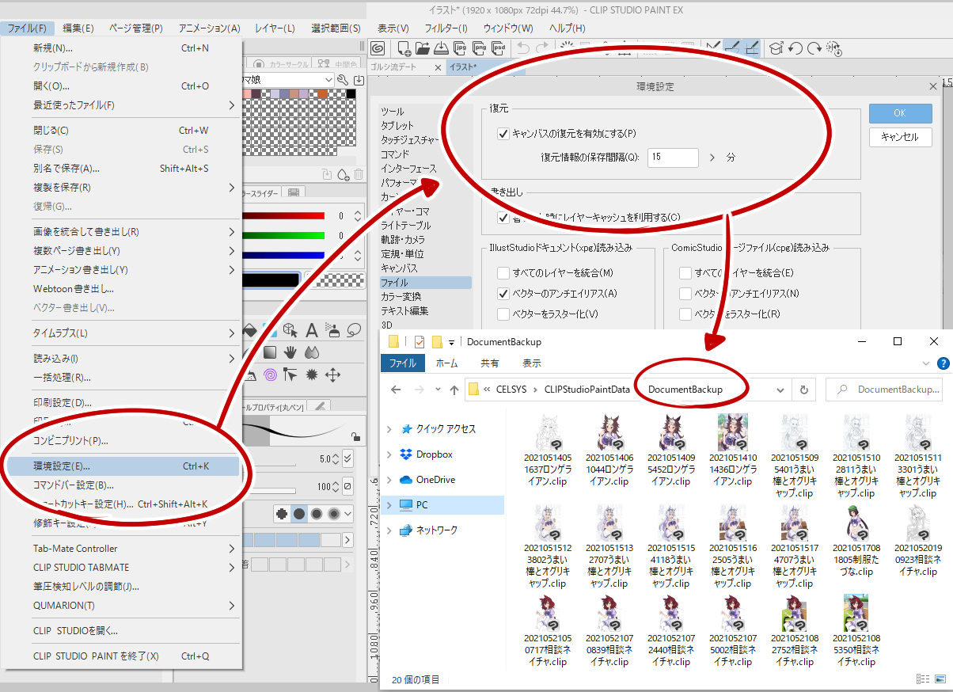Select the purple spiral tool icon
953x692 pixels.
[270, 374]
